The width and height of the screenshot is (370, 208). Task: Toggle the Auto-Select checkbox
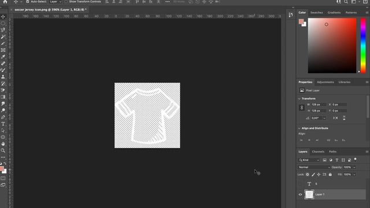[27, 2]
